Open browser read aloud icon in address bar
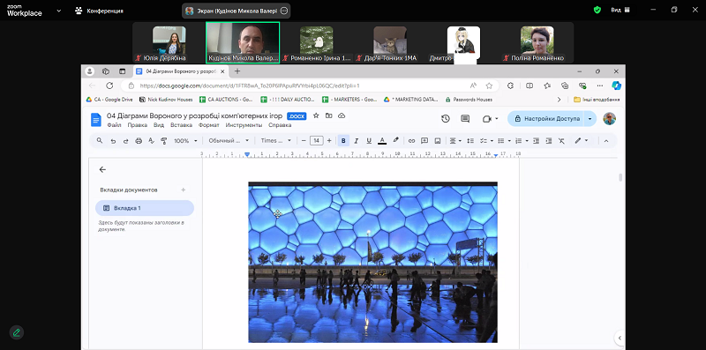The image size is (706, 350). tap(473, 86)
